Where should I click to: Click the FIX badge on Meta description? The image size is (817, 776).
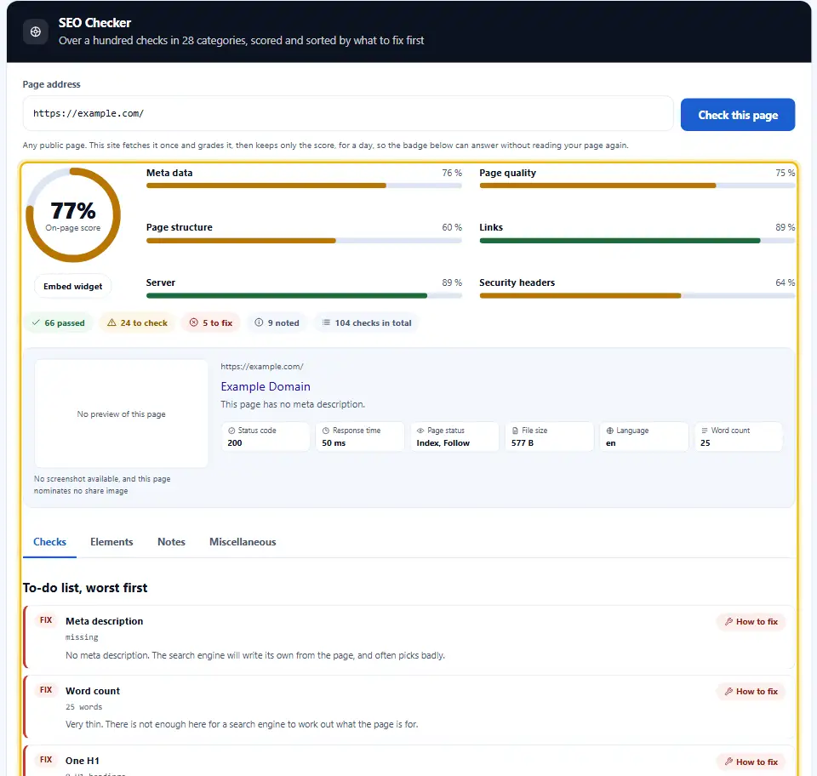tap(46, 620)
